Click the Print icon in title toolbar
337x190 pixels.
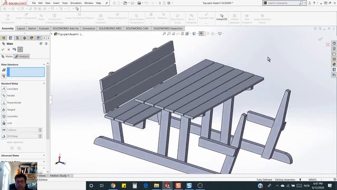pyautogui.click(x=139, y=3)
